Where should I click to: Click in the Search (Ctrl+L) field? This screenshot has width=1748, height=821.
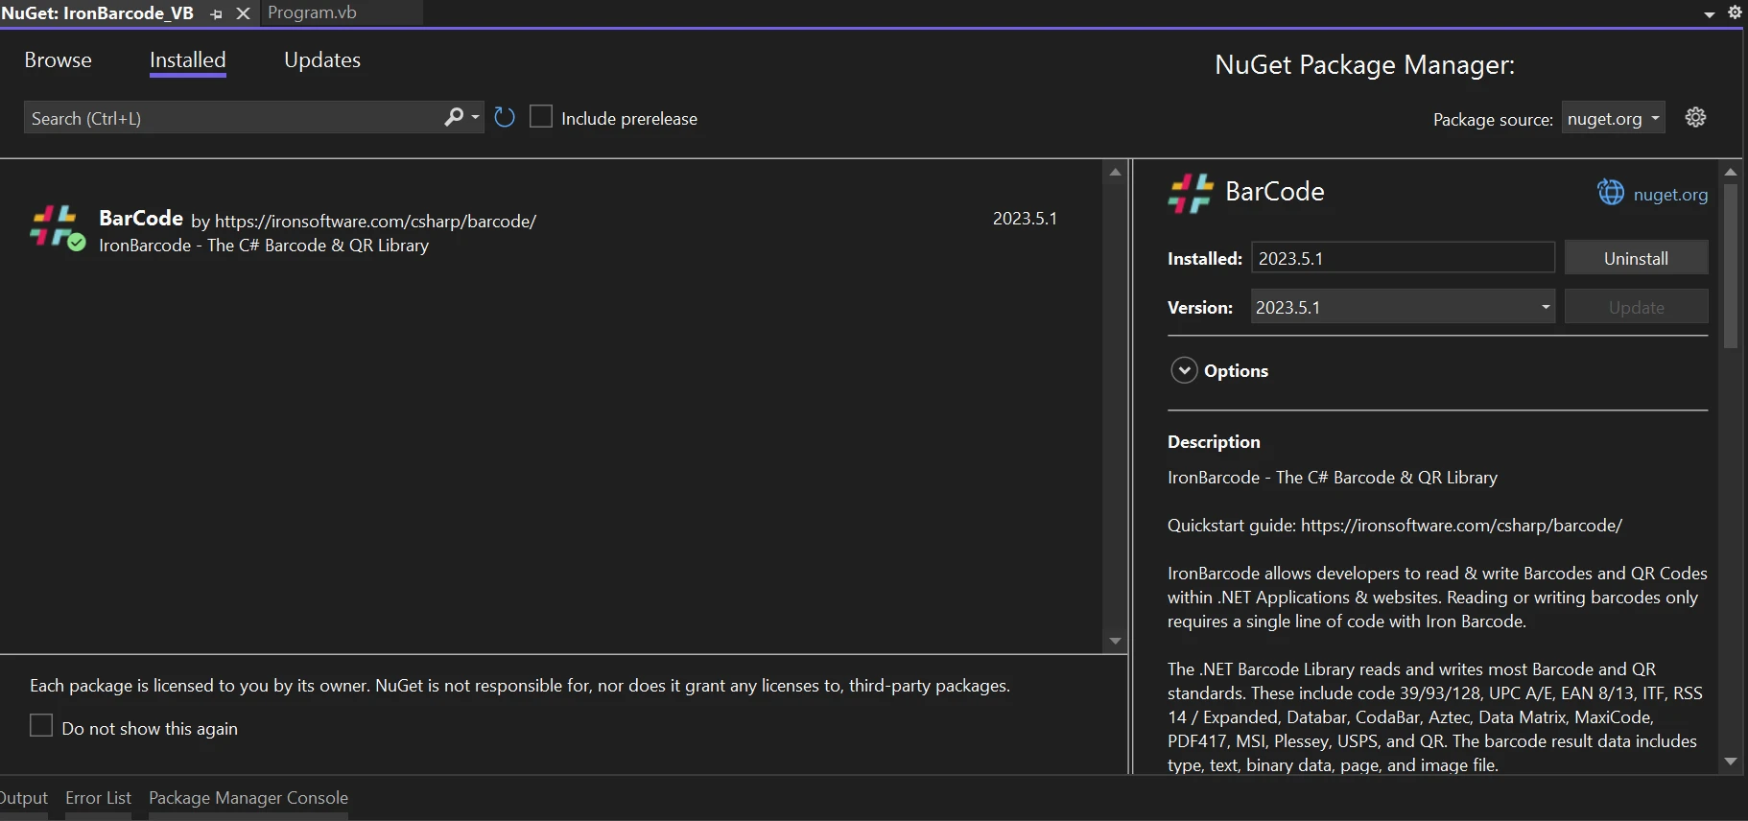[x=230, y=118]
